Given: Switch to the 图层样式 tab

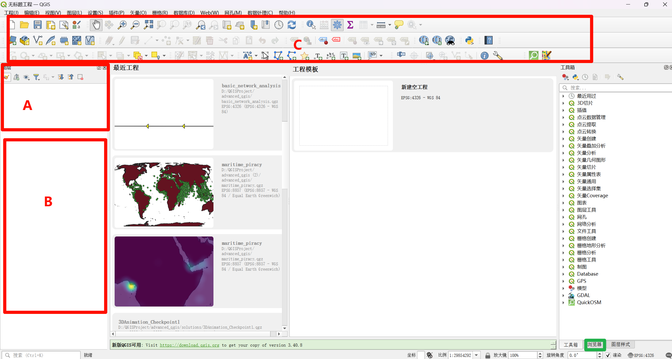Looking at the screenshot, I should tap(620, 344).
